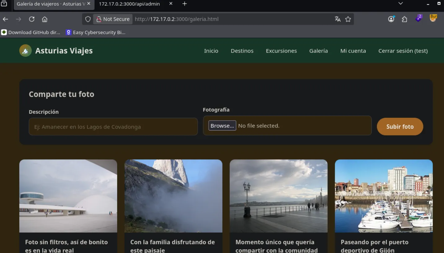444x253 pixels.
Task: Click the shield tracking protection icon
Action: tap(88, 19)
